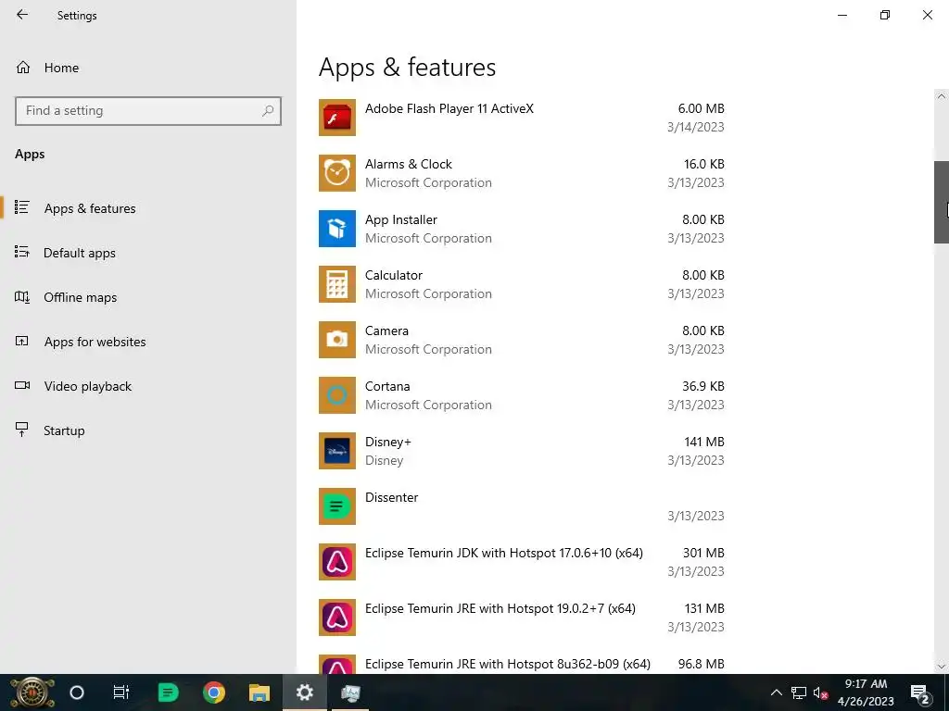Screen dimensions: 949x711
Task: Select the App Installer entry name
Action: pyautogui.click(x=400, y=220)
